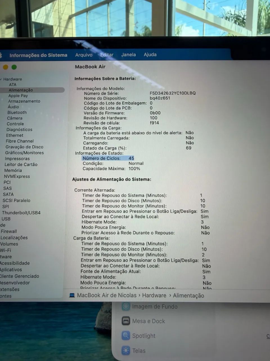The width and height of the screenshot is (270, 361).
Task: Select Aplicativos in the sidebar
Action: click(11, 270)
